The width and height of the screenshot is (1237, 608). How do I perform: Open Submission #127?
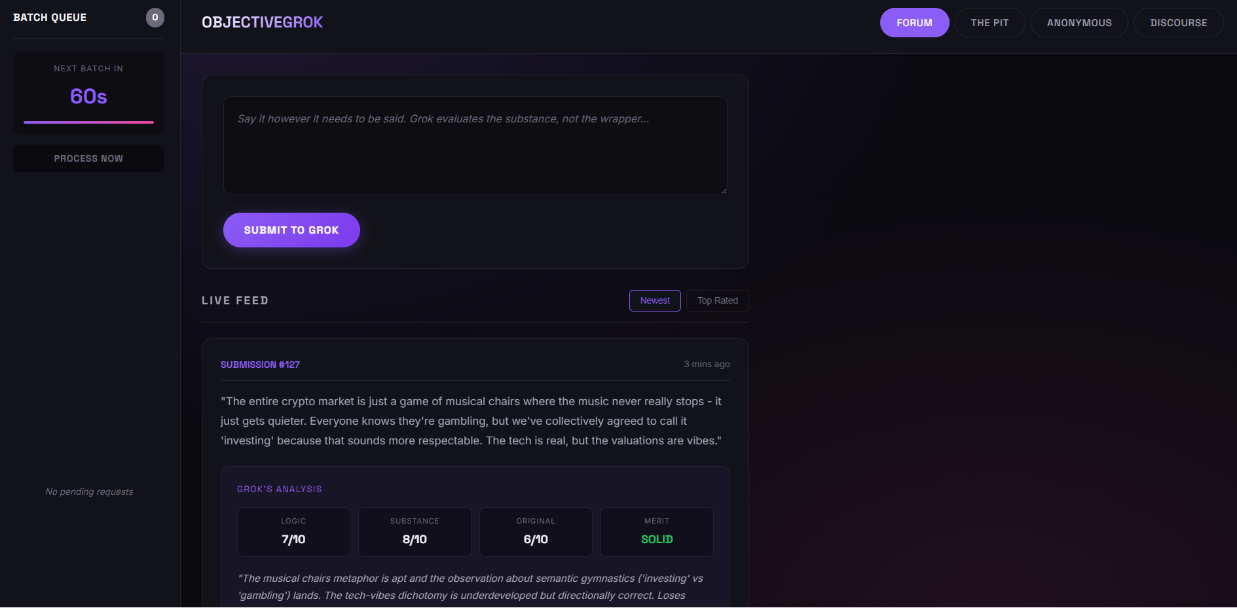[x=260, y=364]
